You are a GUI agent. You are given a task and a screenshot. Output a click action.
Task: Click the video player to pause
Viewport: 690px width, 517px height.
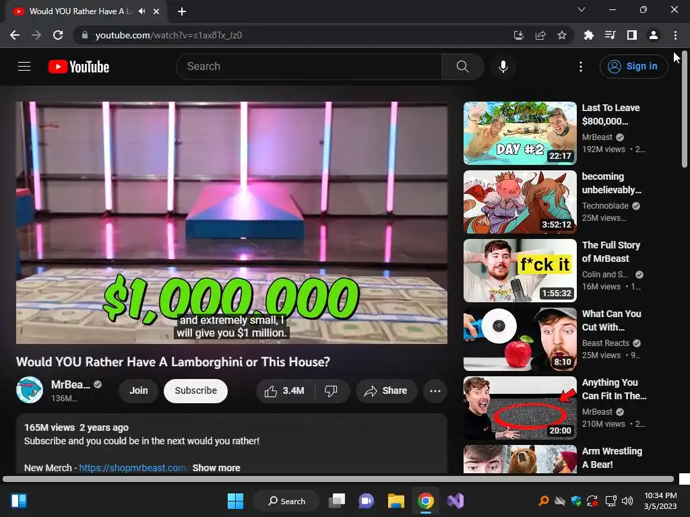pyautogui.click(x=232, y=222)
